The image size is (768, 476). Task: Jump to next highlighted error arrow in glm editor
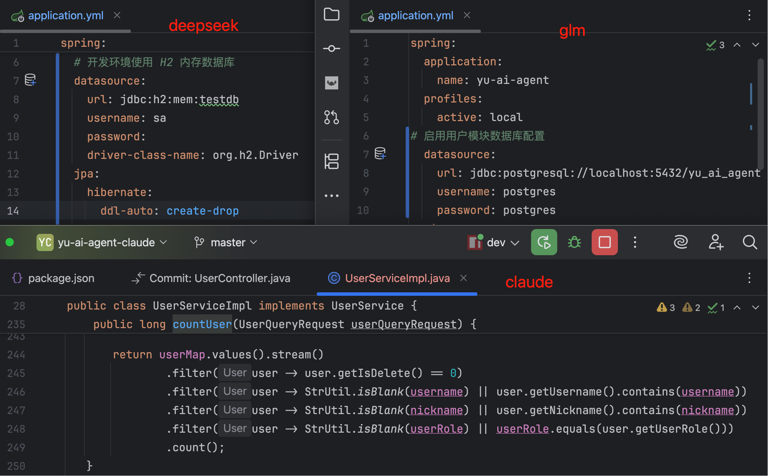[x=755, y=45]
